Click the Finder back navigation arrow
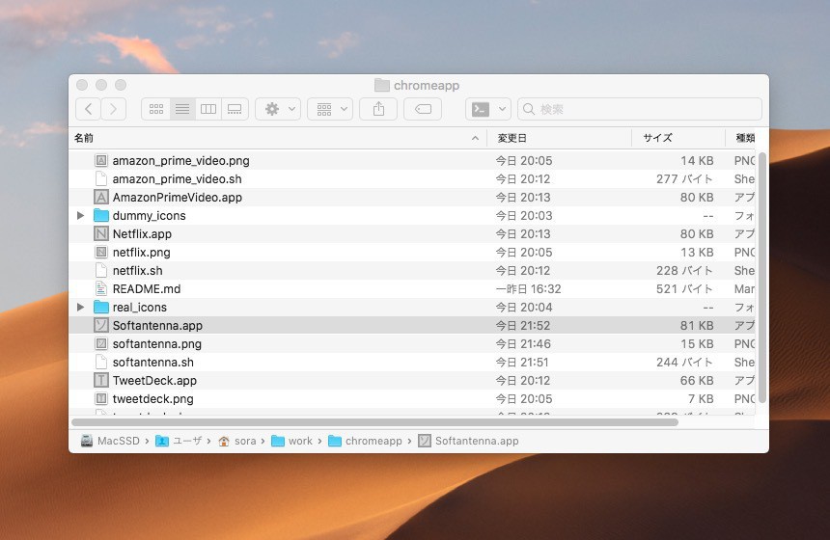 point(89,109)
